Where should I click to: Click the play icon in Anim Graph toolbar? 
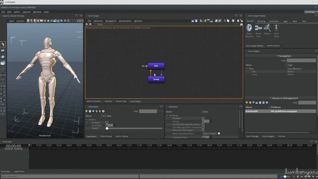point(238,21)
